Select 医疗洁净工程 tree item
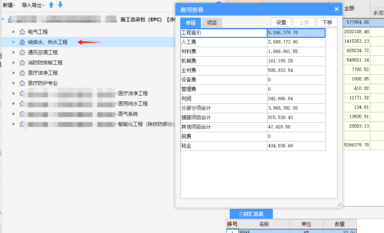This screenshot has height=233, width=384. 43,73
